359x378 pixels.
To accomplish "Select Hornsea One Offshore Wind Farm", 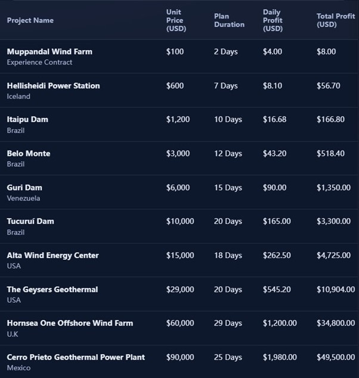I will coord(70,323).
